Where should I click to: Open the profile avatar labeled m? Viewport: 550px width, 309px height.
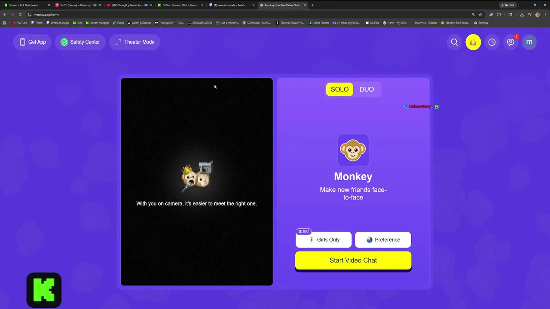tap(529, 42)
